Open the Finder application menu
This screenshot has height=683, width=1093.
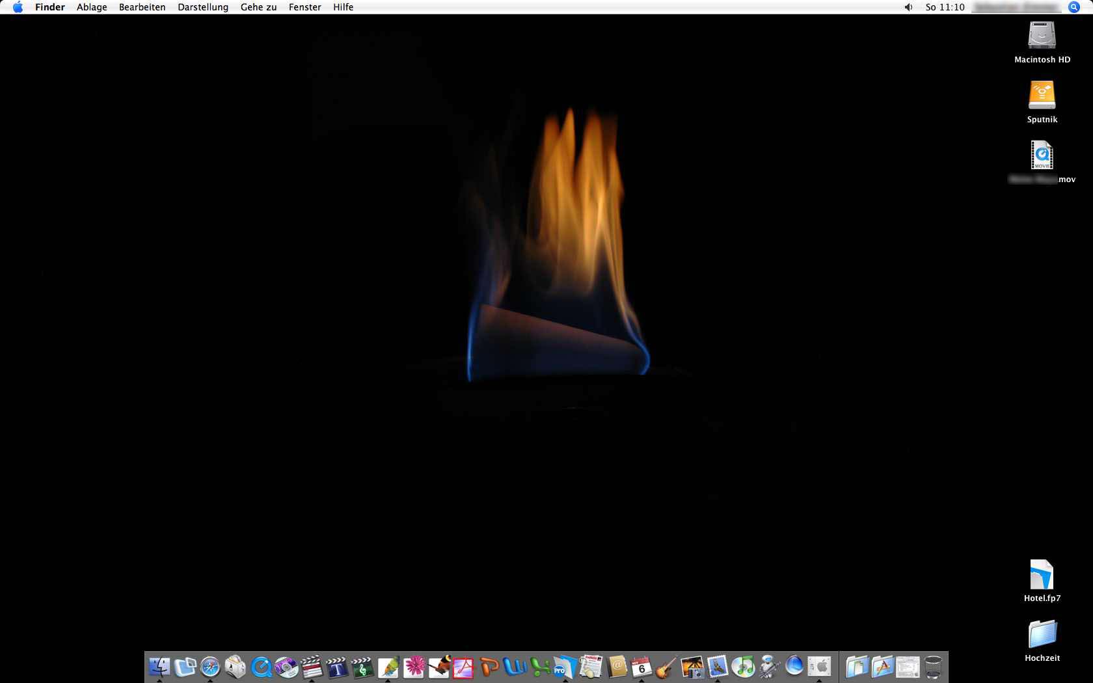coord(50,7)
